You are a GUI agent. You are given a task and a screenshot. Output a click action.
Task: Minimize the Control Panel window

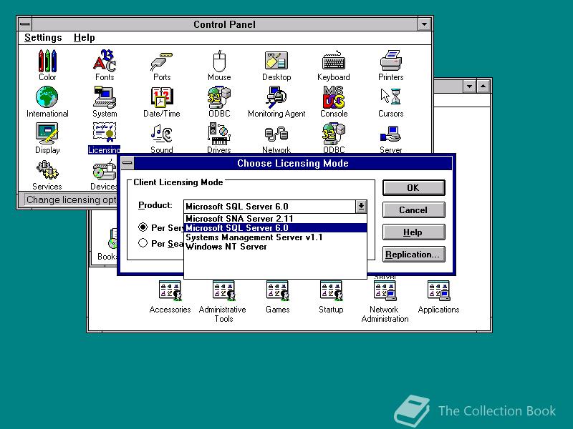[424, 24]
